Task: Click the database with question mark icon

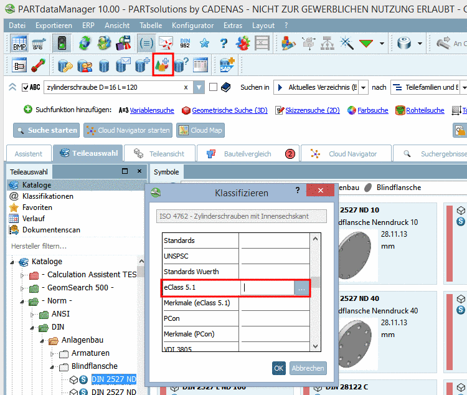Action: 181,65
